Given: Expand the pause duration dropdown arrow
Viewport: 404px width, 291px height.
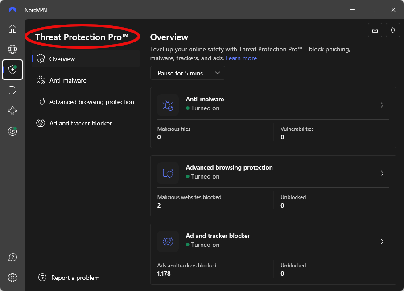Looking at the screenshot, I should [x=218, y=73].
